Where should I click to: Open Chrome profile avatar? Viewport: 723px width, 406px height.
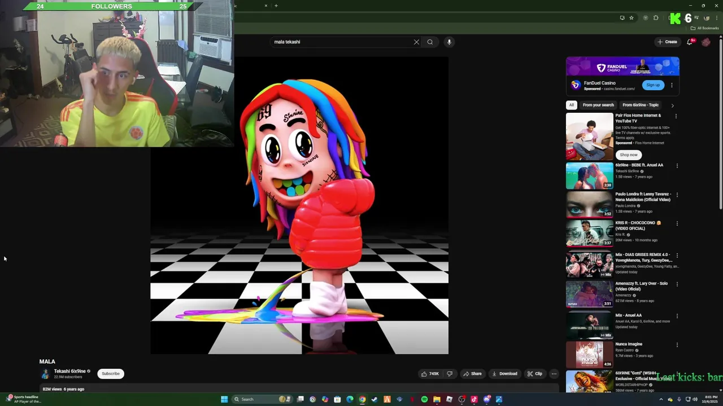point(707,17)
